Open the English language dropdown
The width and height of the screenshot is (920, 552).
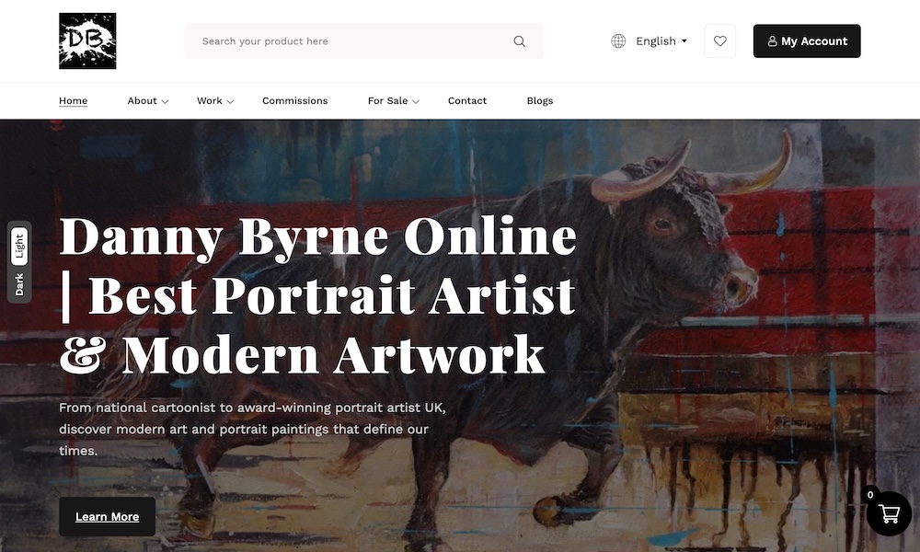661,41
